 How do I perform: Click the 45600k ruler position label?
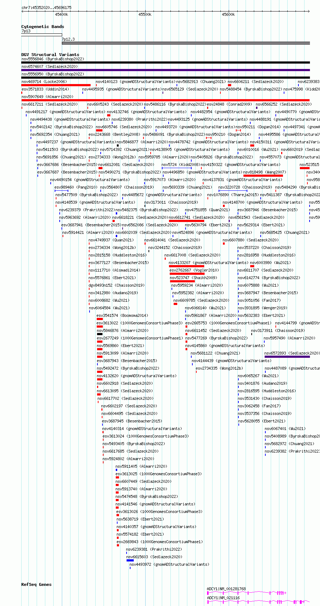pos(228,14)
